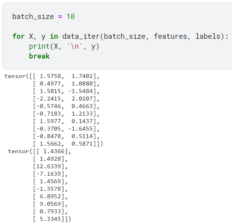The width and height of the screenshot is (232, 224).
Task: Click label value '-1.3578'
Action: coord(49,189)
